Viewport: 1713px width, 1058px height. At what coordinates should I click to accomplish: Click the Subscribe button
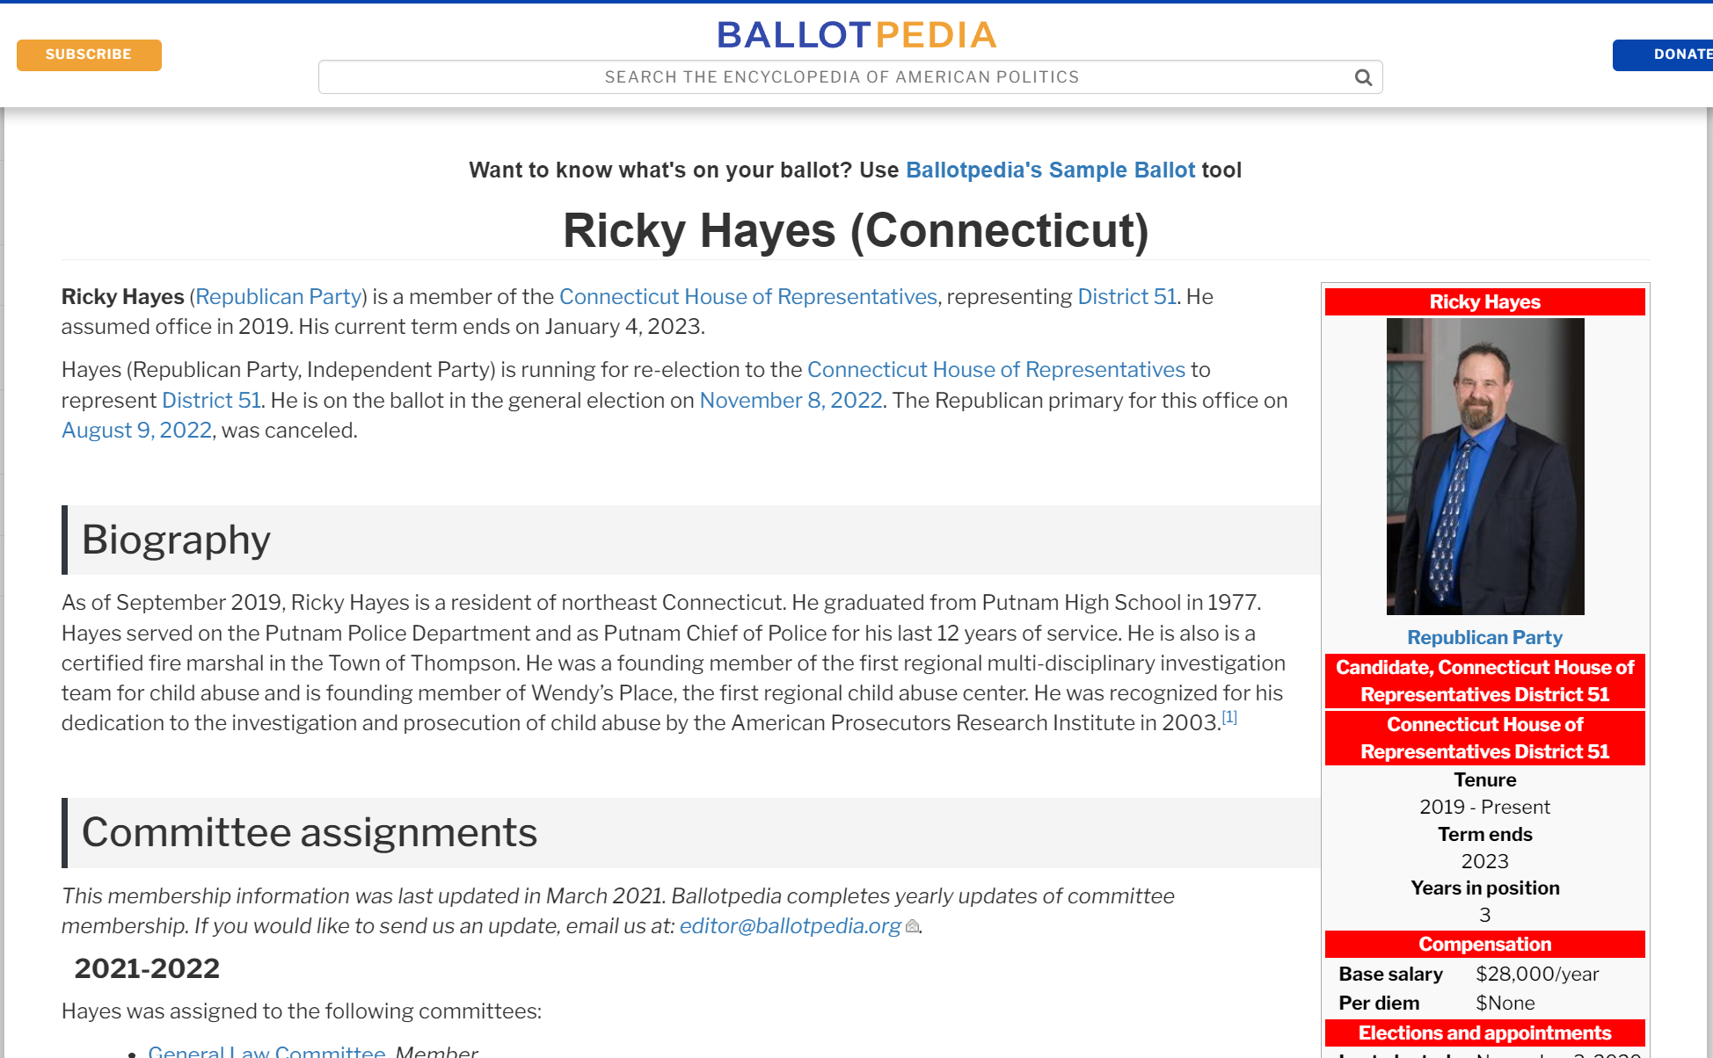click(89, 54)
